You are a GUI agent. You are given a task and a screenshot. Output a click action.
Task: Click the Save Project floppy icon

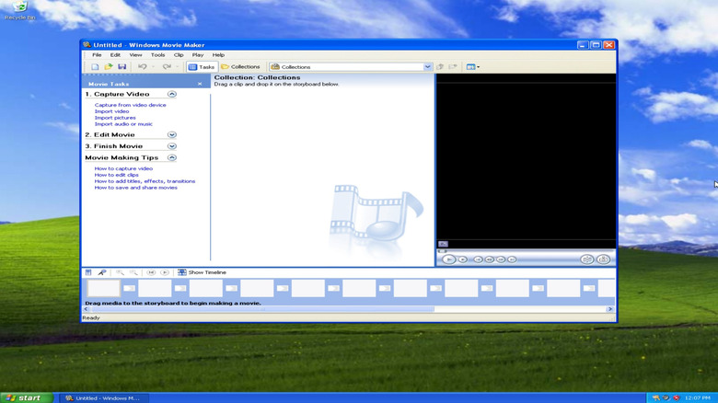point(122,67)
